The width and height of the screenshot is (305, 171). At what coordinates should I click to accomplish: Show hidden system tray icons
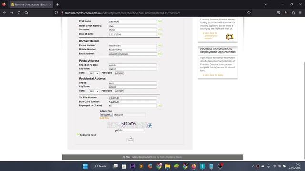253,166
